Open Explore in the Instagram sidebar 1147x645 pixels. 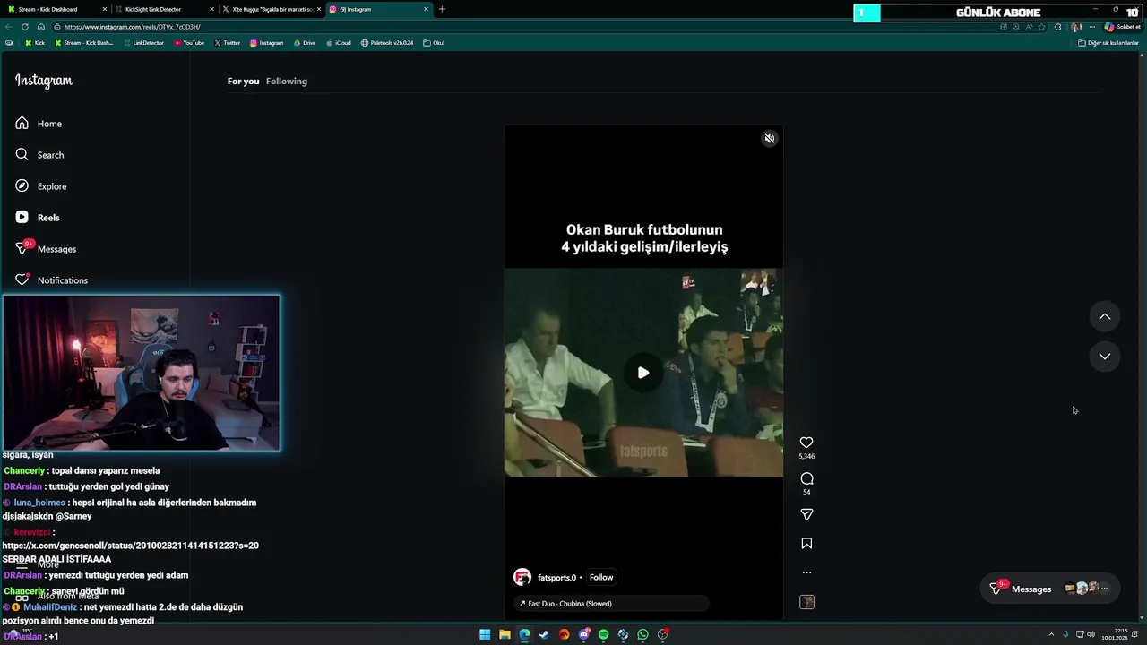[41, 186]
